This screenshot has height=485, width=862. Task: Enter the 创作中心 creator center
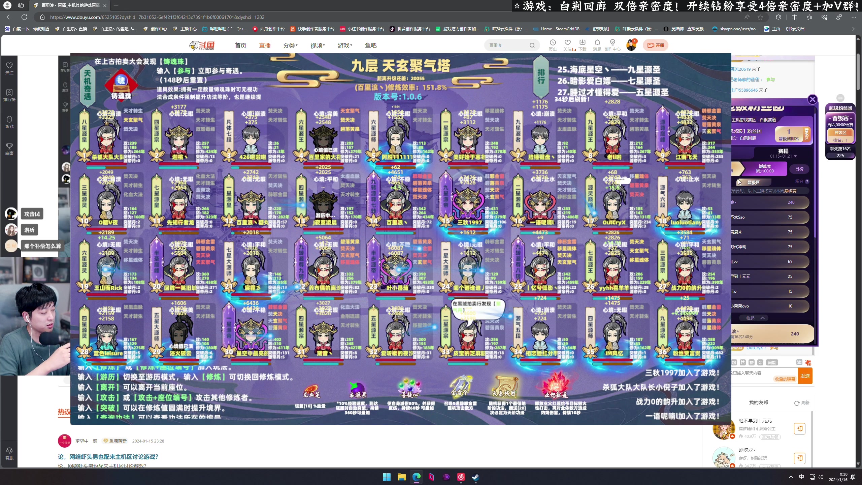(x=612, y=44)
